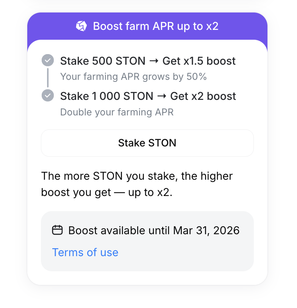Click the 'Get x1.5 boost' text
The image size is (297, 308).
(199, 61)
